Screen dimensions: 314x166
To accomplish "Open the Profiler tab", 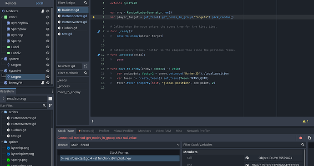I will coord(104,131).
